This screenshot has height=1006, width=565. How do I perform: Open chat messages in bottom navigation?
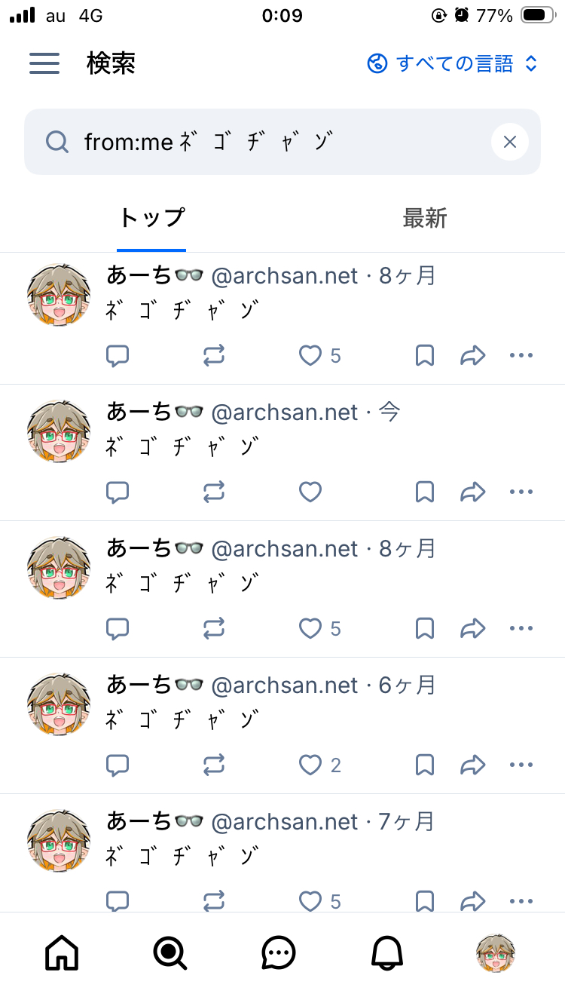coord(279,954)
